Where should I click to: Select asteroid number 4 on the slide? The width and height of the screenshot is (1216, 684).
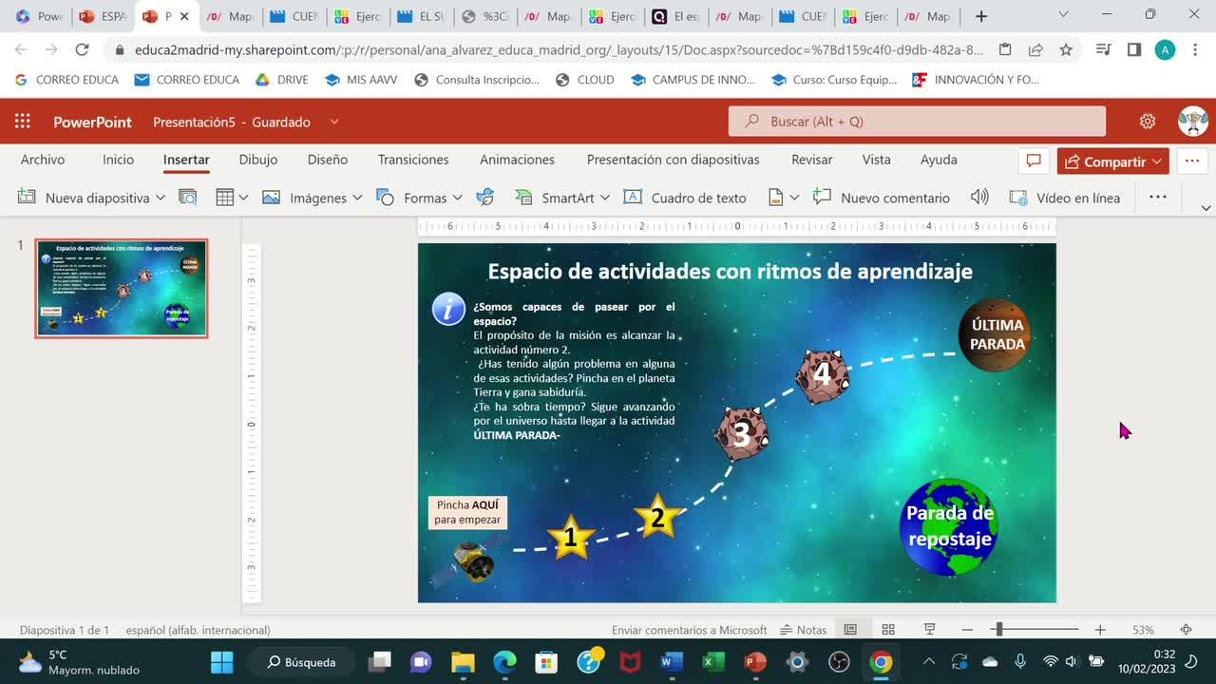822,375
